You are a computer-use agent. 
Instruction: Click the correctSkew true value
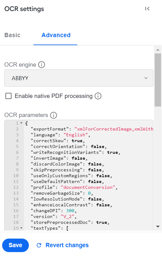(x=77, y=141)
